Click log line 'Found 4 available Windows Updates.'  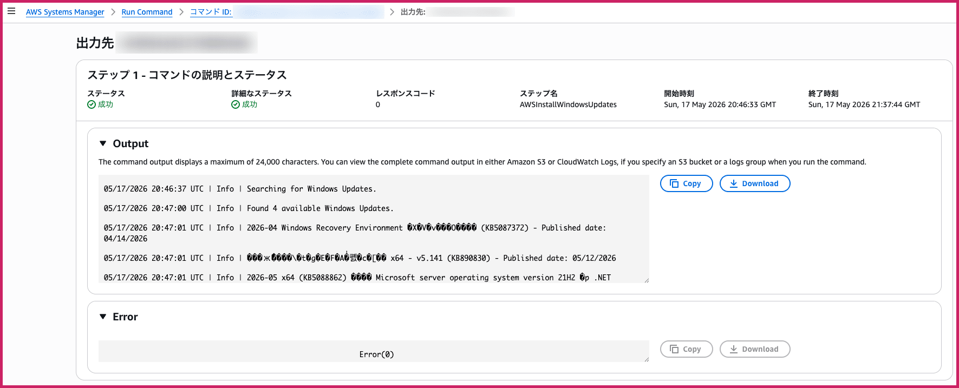249,208
